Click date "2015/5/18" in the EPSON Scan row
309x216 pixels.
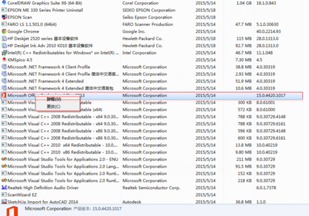pos(205,17)
